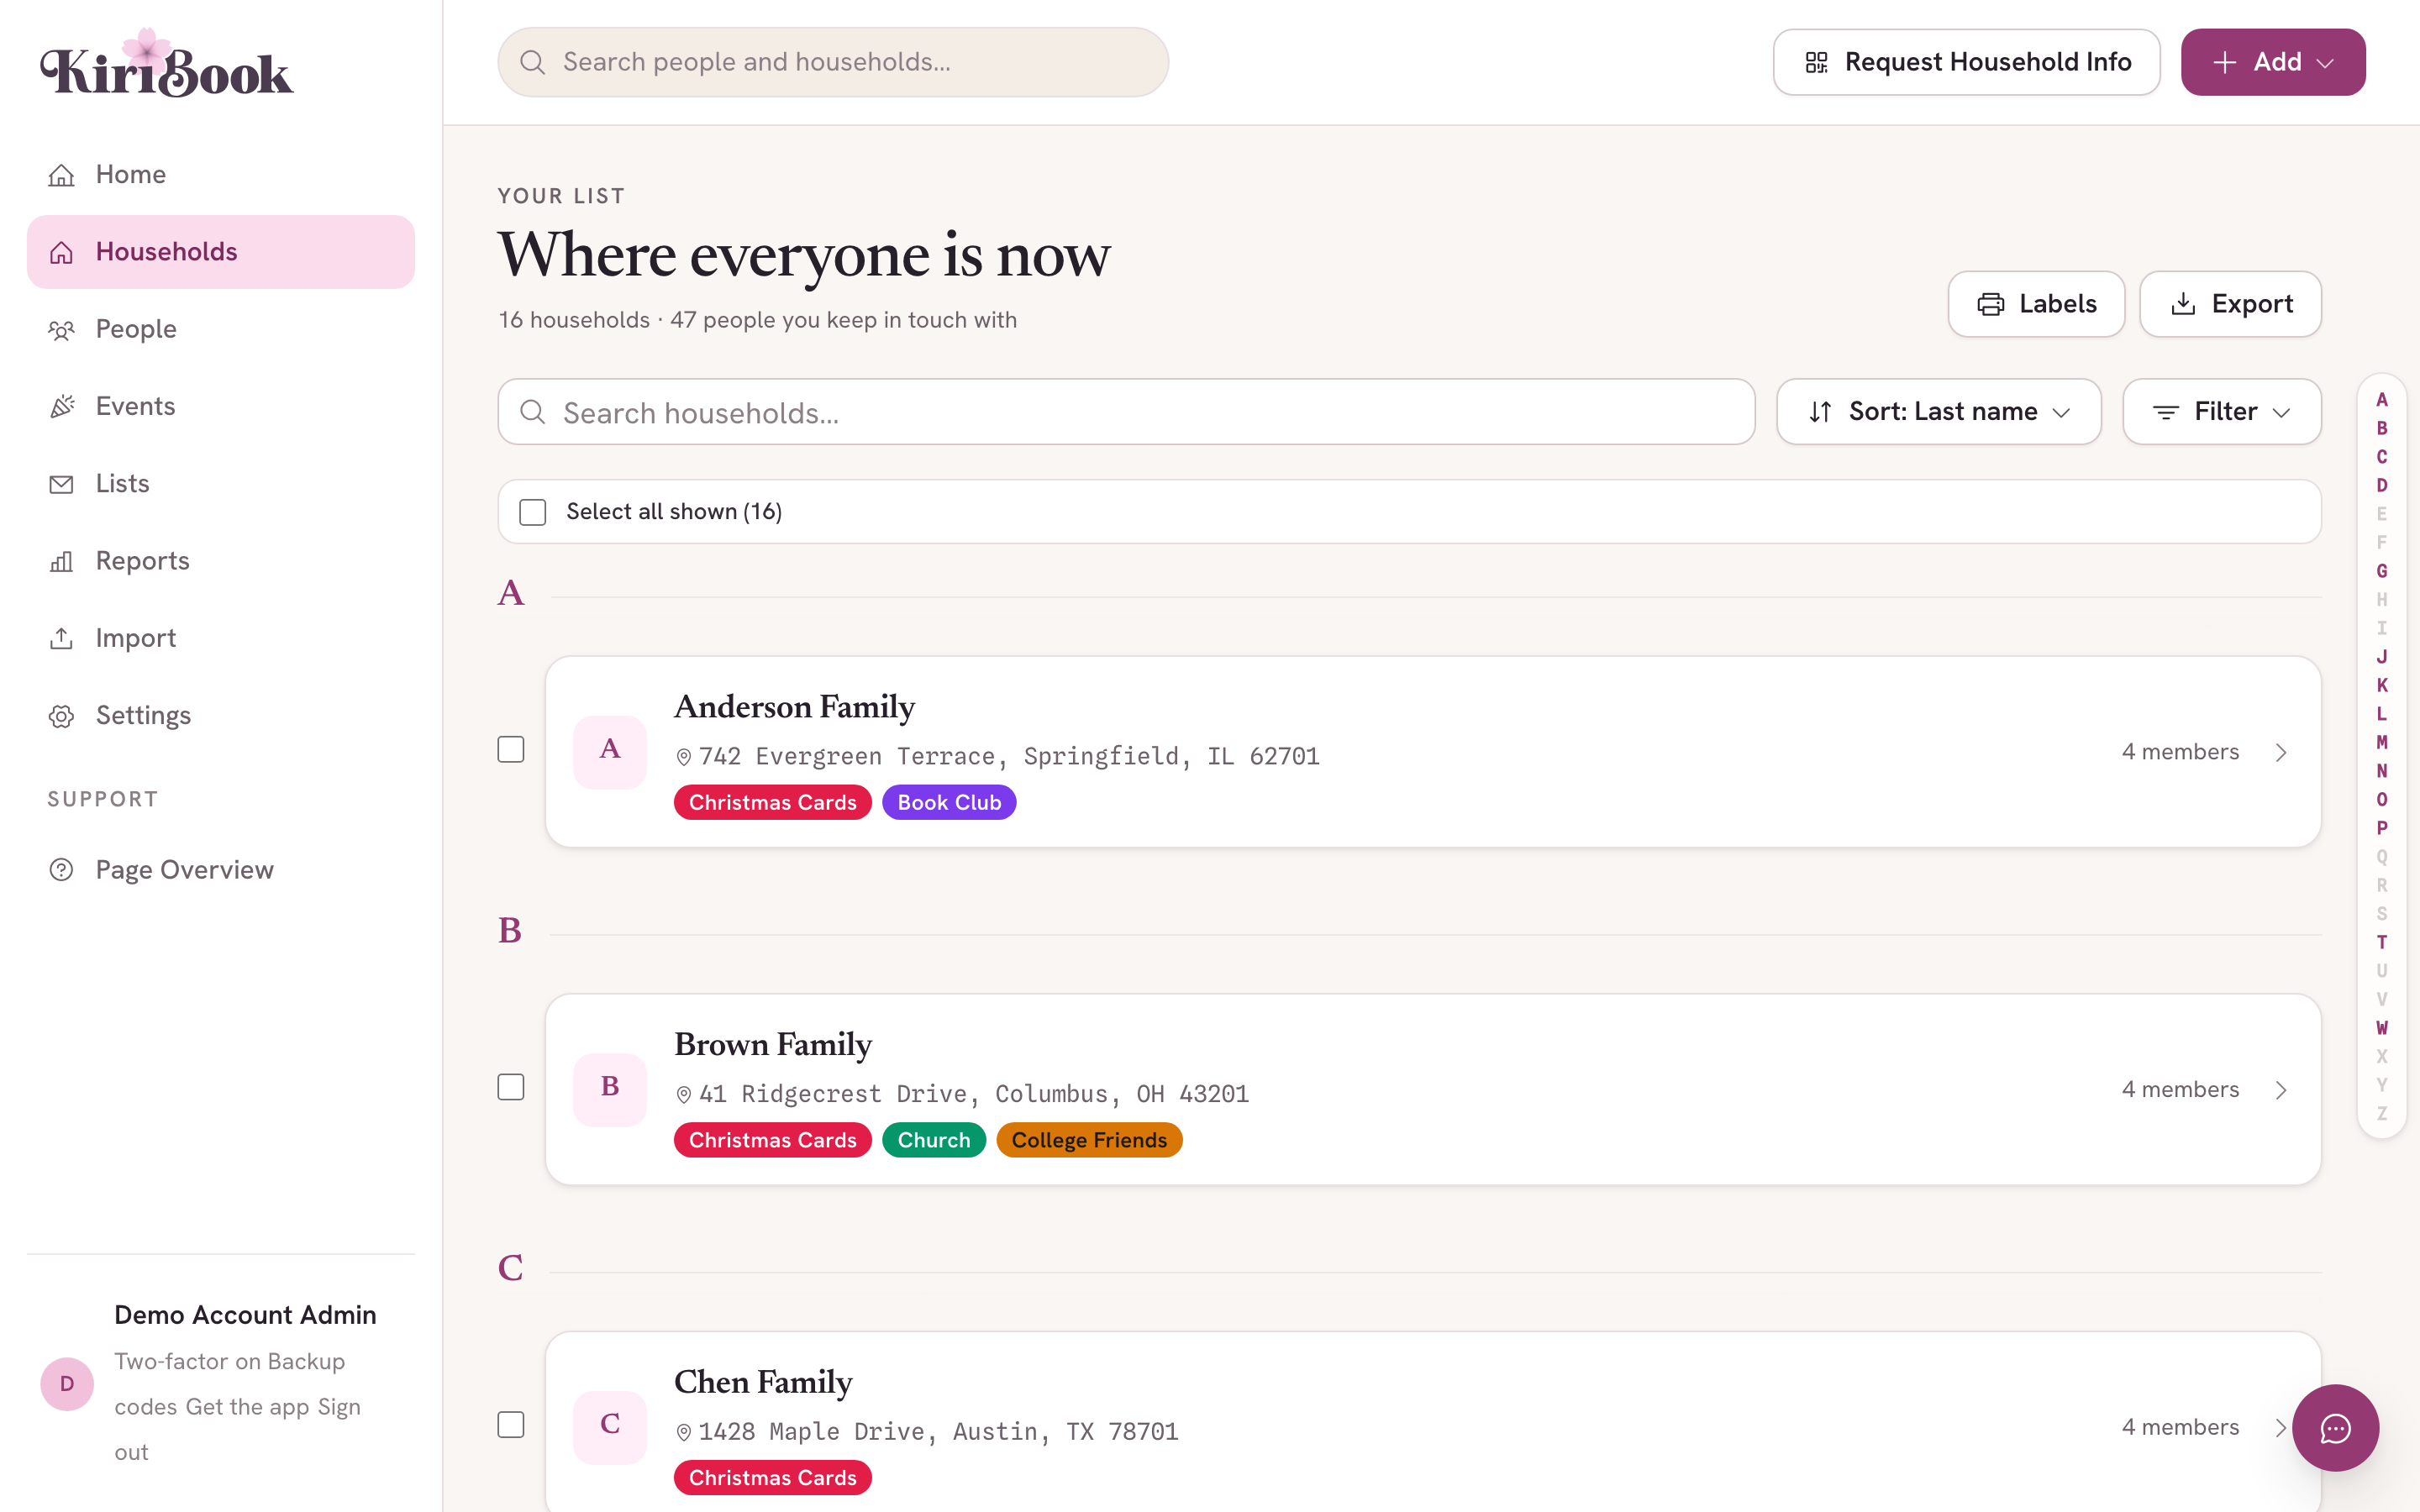Open the Reports page

click(x=221, y=561)
